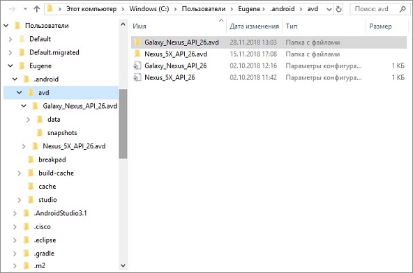Collapse the Galaxy_Nexus_API_26.avd tree node

point(24,106)
